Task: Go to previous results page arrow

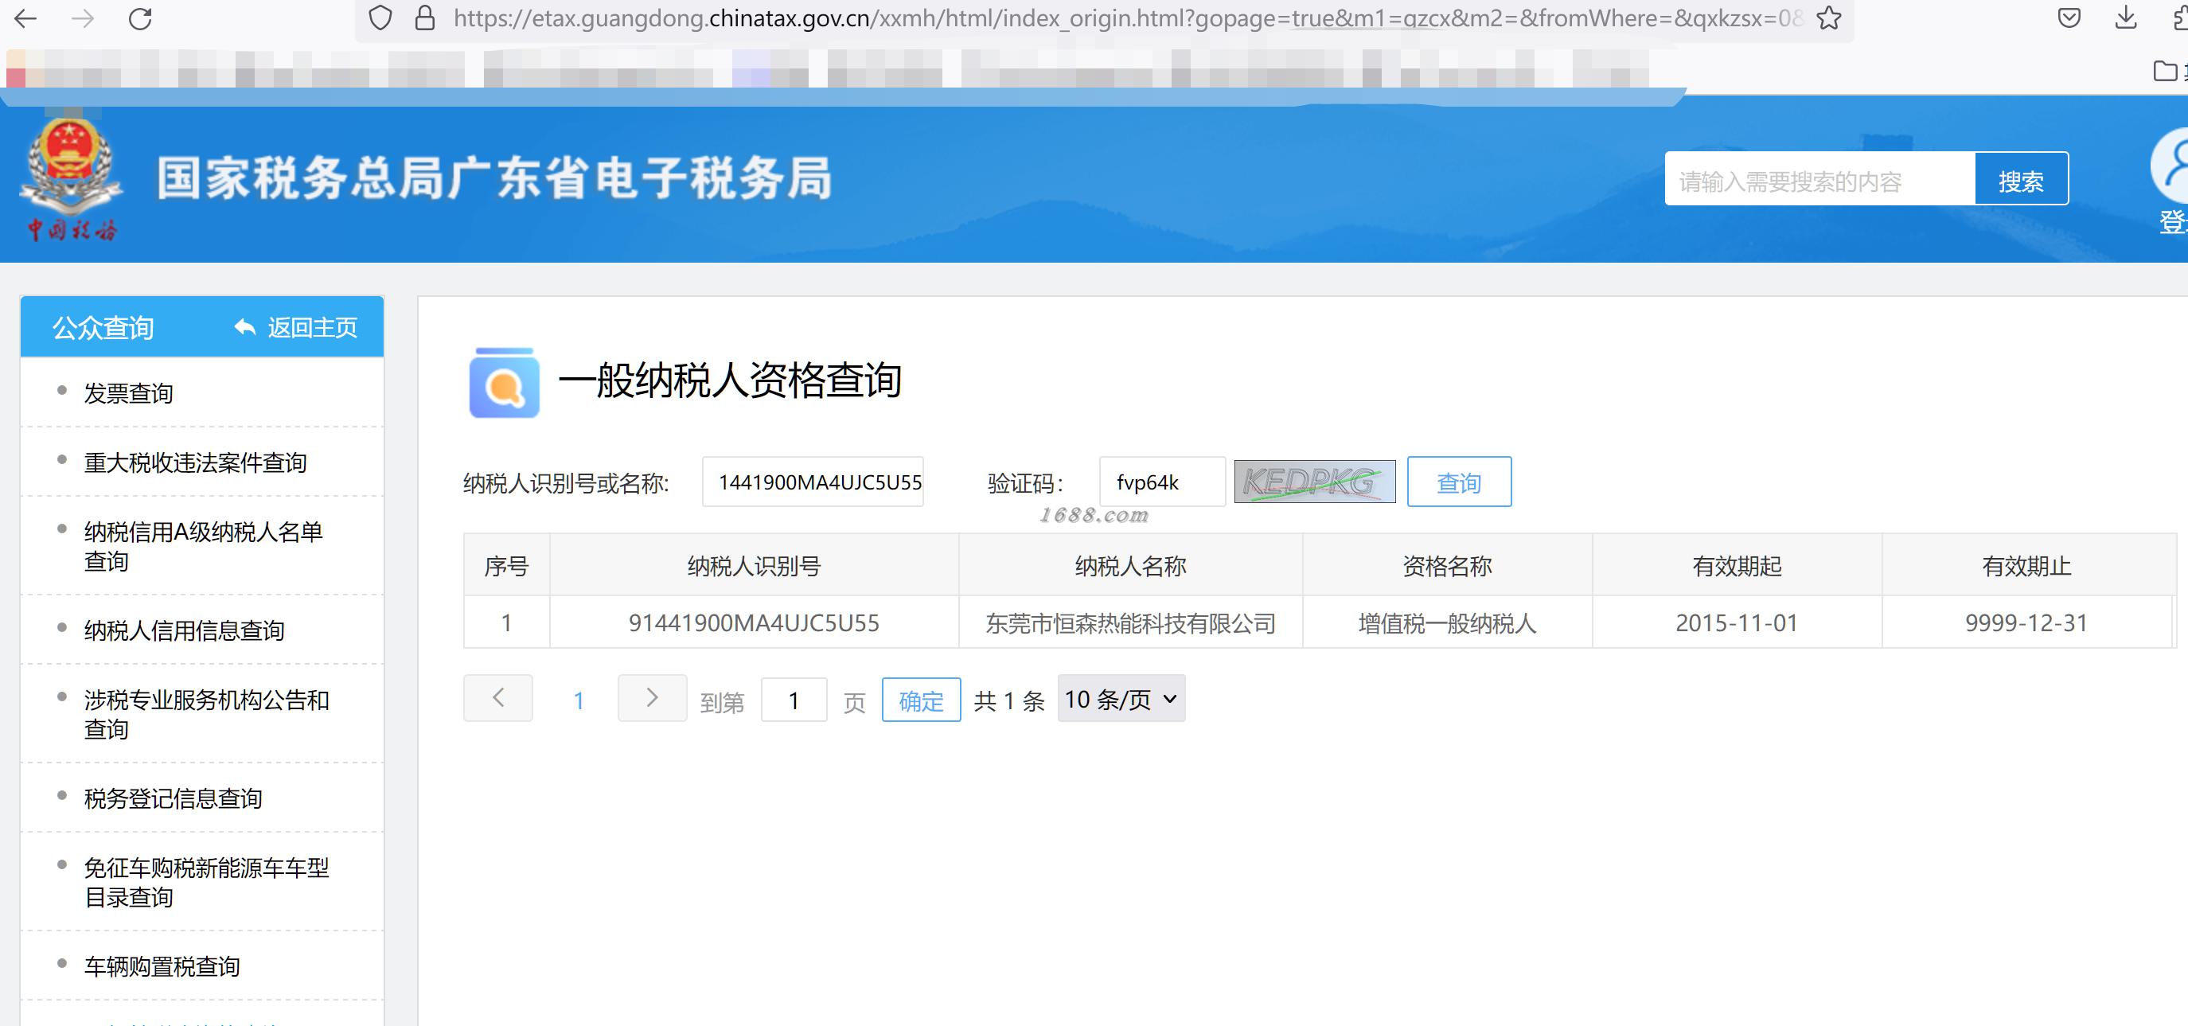Action: [x=497, y=698]
